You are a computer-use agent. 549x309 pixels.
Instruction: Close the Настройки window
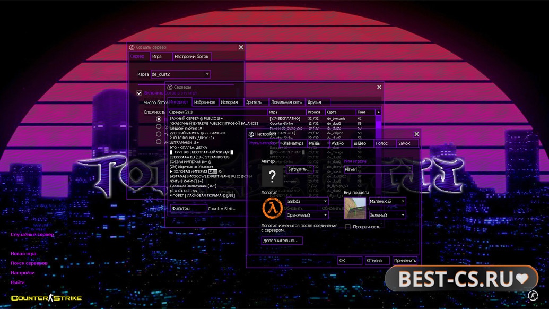point(416,134)
